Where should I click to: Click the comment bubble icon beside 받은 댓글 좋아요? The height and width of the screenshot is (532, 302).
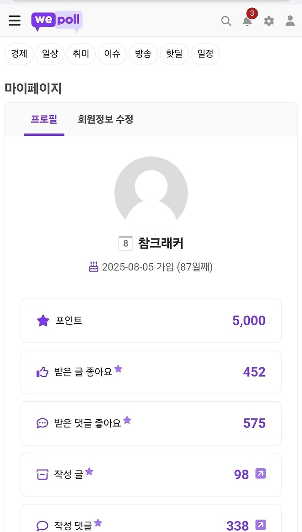click(x=42, y=423)
